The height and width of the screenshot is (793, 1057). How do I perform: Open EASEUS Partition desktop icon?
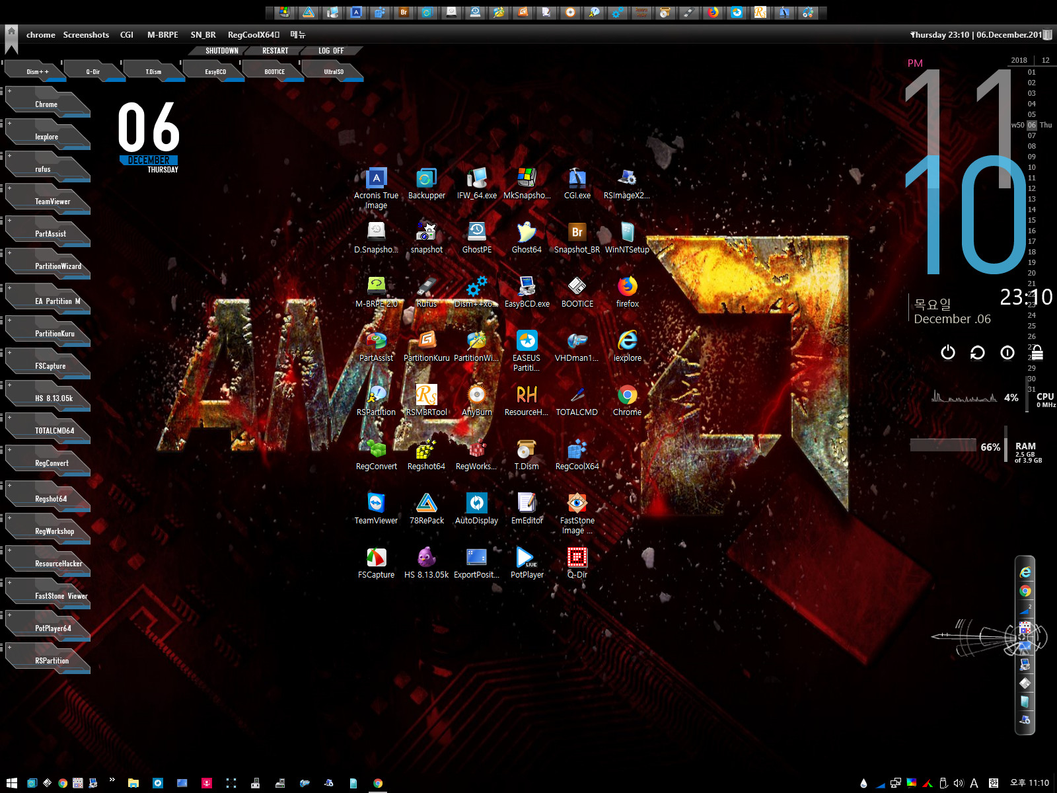click(x=527, y=351)
